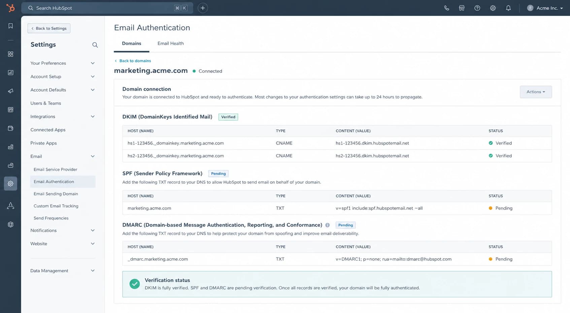Click hs1-123456.dkim.hubspotemail.net content value

pyautogui.click(x=372, y=143)
